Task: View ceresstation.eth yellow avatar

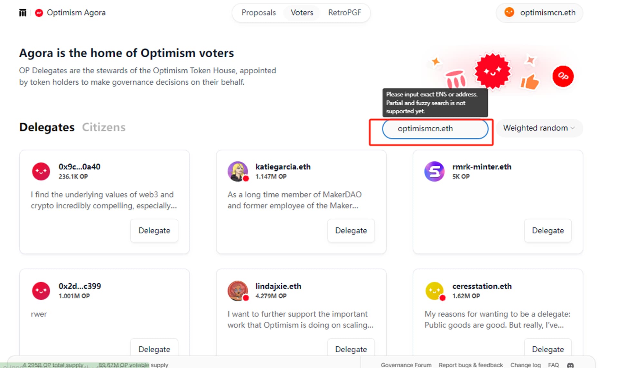Action: point(435,291)
